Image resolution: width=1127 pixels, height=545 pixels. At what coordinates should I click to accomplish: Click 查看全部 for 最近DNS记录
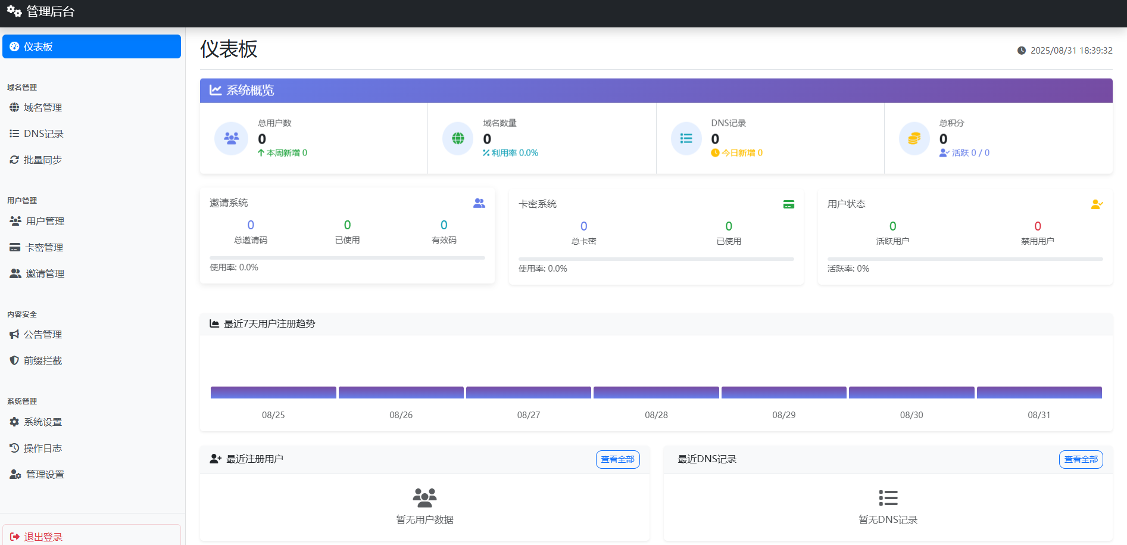1081,459
